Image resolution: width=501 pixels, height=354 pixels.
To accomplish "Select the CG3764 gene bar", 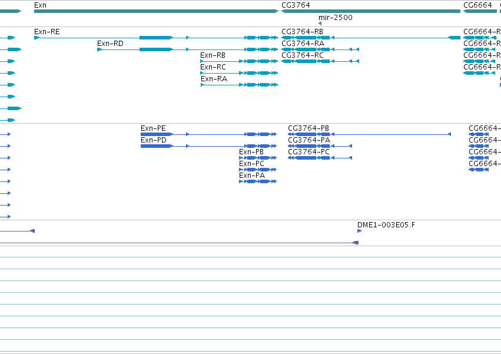I will point(371,11).
